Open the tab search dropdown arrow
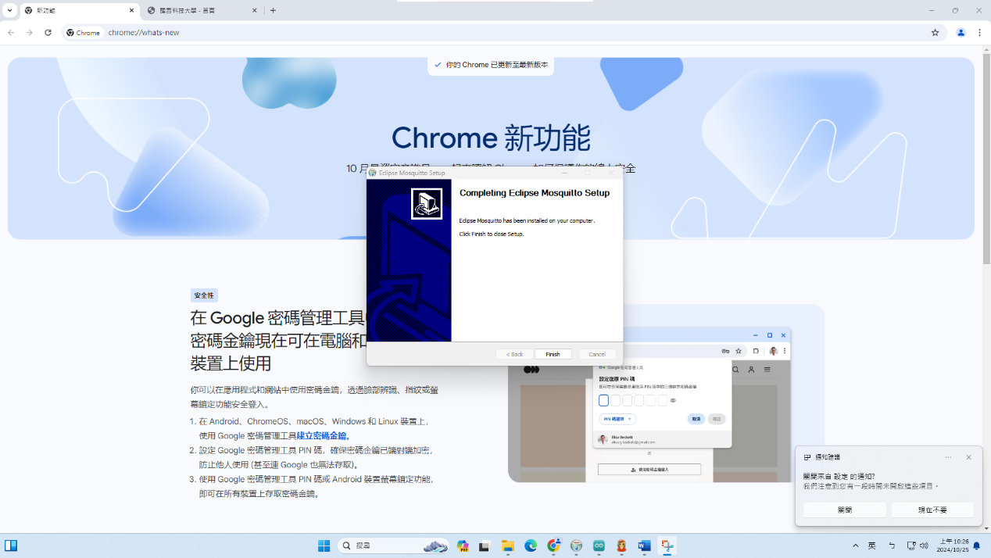This screenshot has width=991, height=558. click(9, 11)
